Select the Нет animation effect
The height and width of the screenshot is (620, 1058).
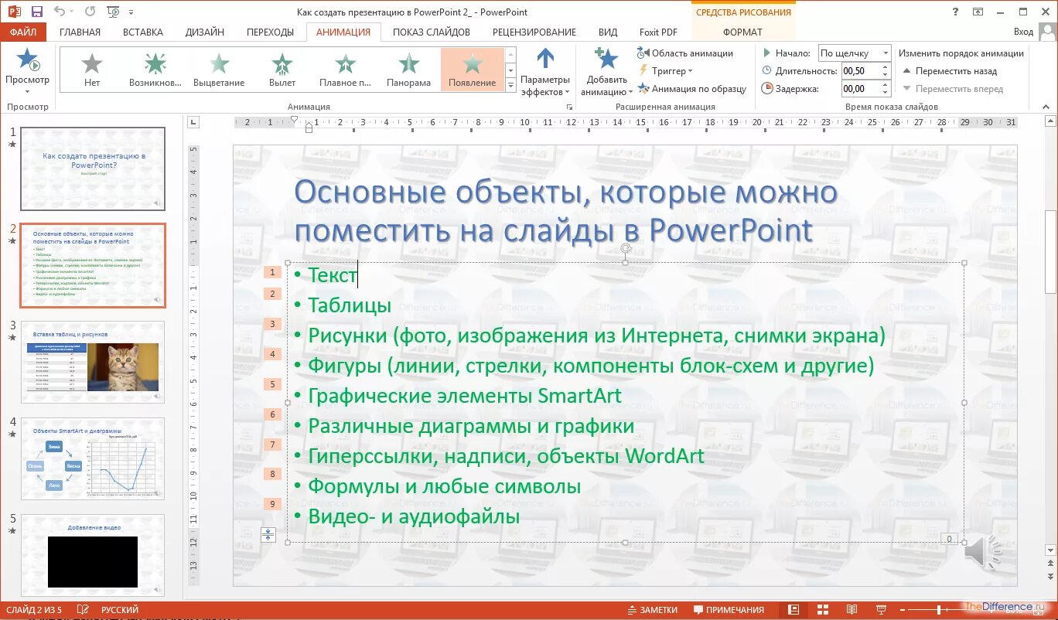click(92, 70)
